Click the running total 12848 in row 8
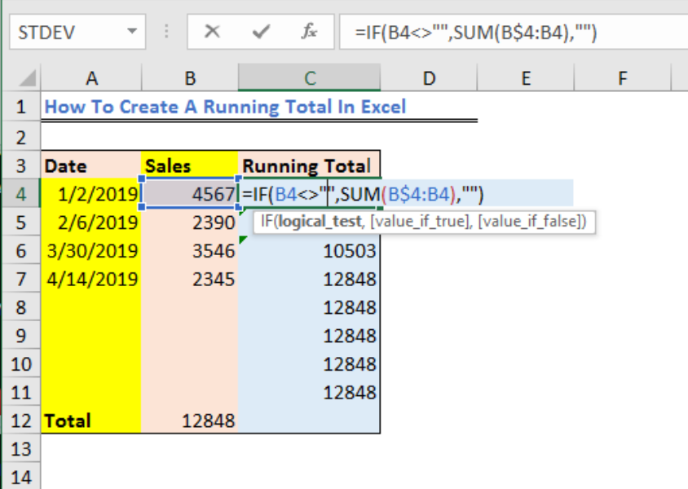The height and width of the screenshot is (489, 688). coord(309,307)
